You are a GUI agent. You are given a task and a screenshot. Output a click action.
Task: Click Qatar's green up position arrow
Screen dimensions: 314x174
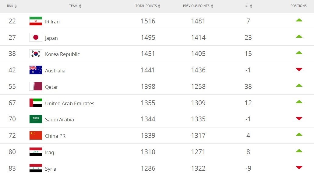tap(299, 85)
